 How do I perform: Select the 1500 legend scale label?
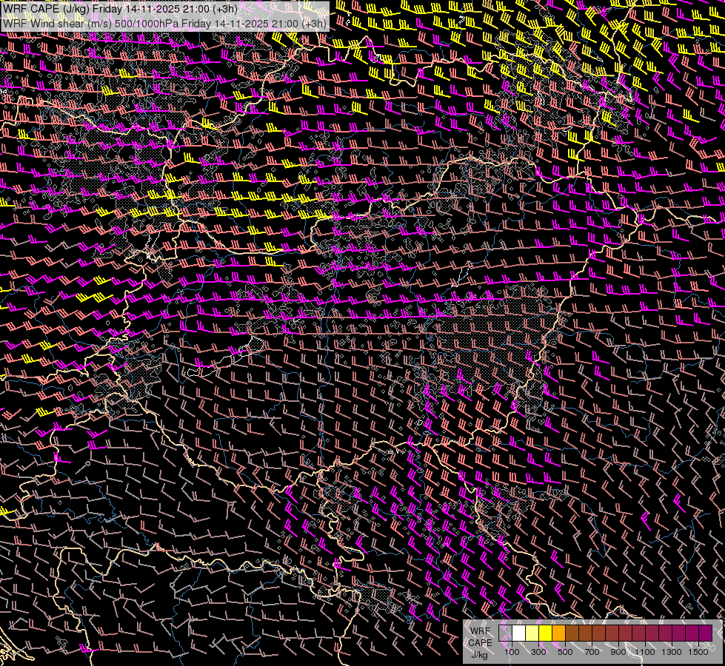(x=698, y=652)
